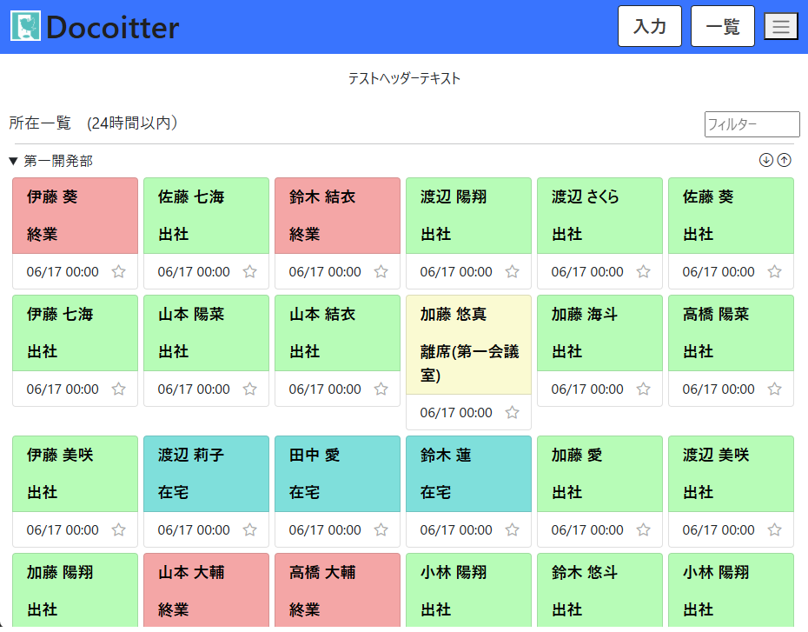The height and width of the screenshot is (632, 808).
Task: Click the star on 加藤 悠真's card
Action: [x=513, y=412]
